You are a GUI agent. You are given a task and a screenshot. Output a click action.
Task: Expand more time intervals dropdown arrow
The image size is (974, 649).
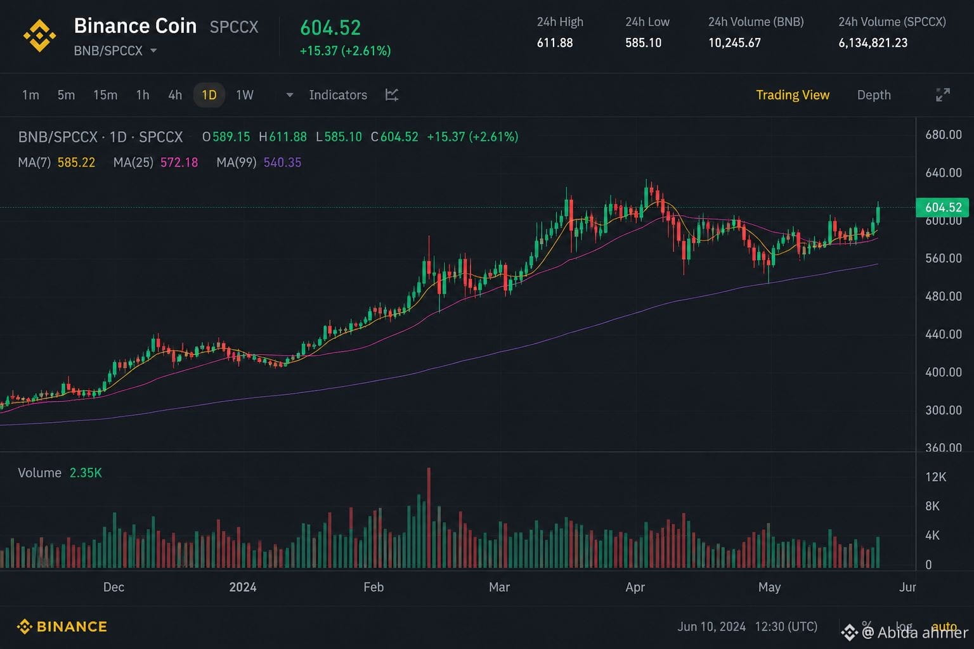[290, 95]
